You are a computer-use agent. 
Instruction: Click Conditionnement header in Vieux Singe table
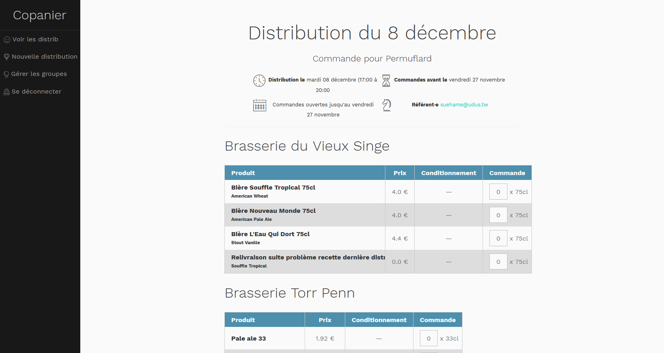tap(448, 173)
